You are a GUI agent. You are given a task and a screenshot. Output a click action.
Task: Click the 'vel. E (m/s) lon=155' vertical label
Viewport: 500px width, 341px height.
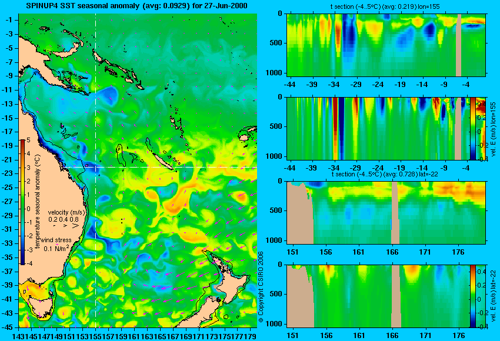493,129
